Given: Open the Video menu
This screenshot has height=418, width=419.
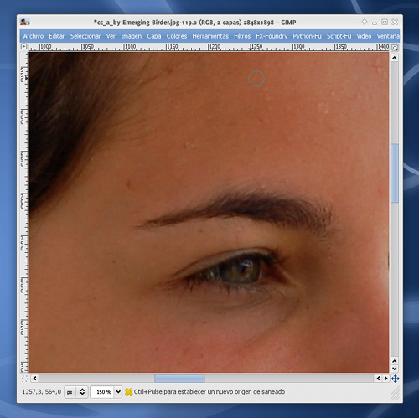Looking at the screenshot, I should point(364,36).
